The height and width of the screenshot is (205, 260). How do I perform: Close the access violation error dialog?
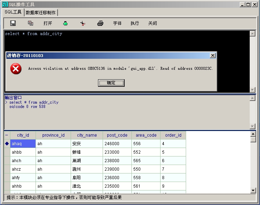point(212,56)
